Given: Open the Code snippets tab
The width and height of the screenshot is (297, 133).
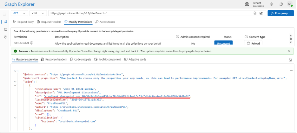Looking at the screenshot, I should tap(81, 60).
